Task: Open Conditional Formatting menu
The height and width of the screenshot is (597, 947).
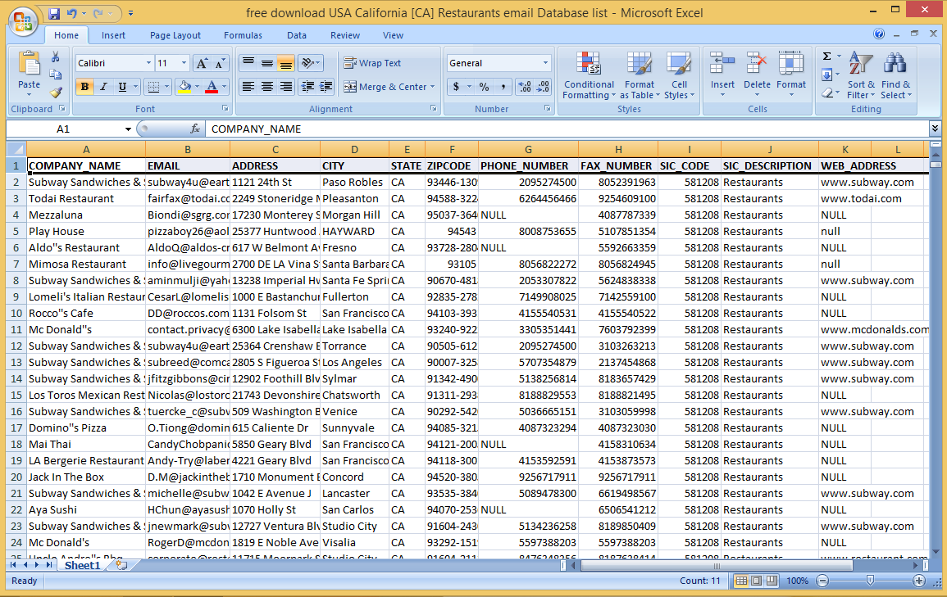Action: pos(588,75)
